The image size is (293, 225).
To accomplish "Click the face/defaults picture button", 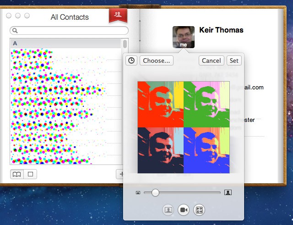I will tap(168, 209).
